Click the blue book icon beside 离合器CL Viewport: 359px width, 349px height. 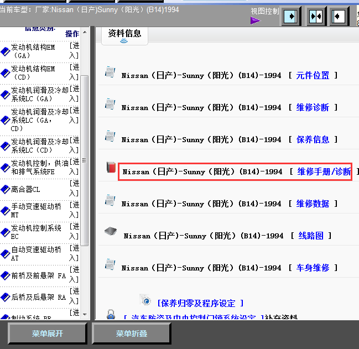click(5, 189)
